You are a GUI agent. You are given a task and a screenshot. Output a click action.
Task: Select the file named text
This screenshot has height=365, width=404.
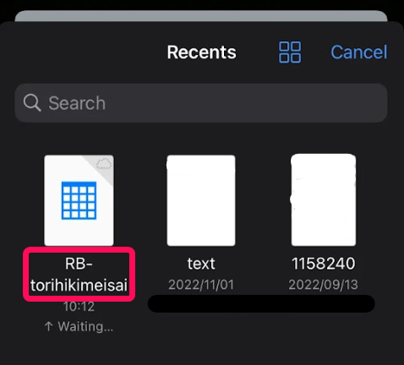point(201,200)
